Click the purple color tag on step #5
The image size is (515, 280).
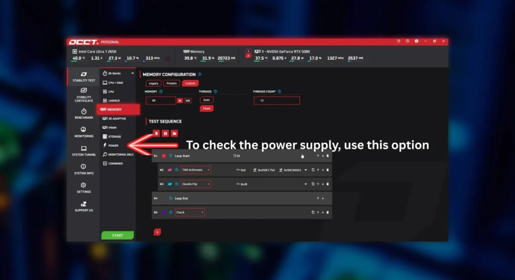point(163,212)
